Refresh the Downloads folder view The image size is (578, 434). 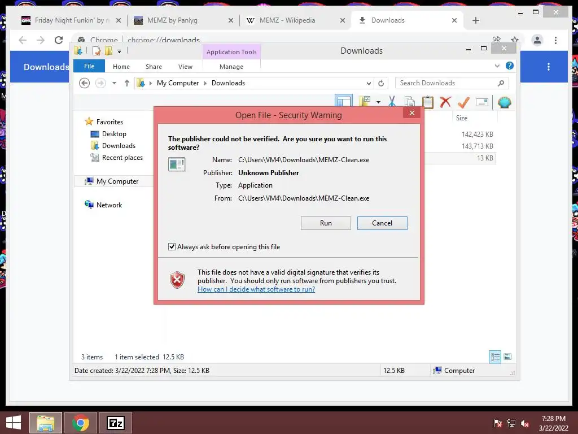[x=381, y=84]
